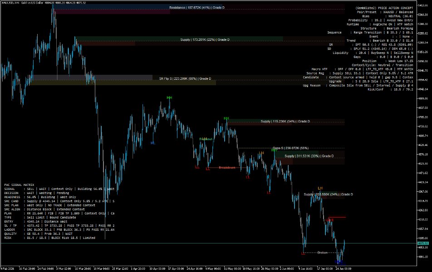The width and height of the screenshot is (432, 272).
Task: Click the Supply 208.590K (24%) zone label
Action: click(x=329, y=194)
